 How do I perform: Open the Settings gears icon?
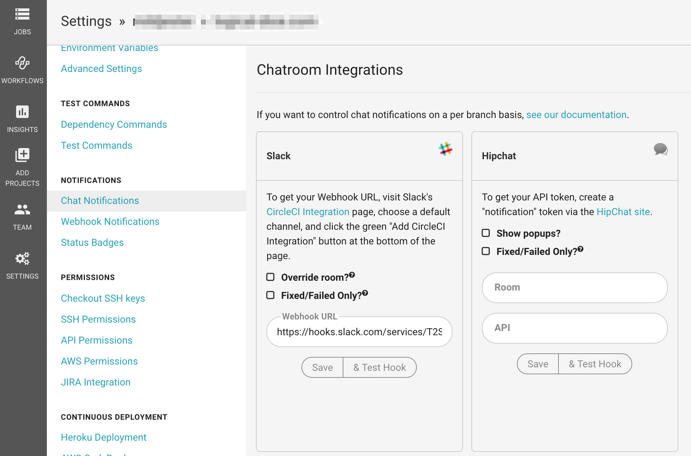coord(22,258)
